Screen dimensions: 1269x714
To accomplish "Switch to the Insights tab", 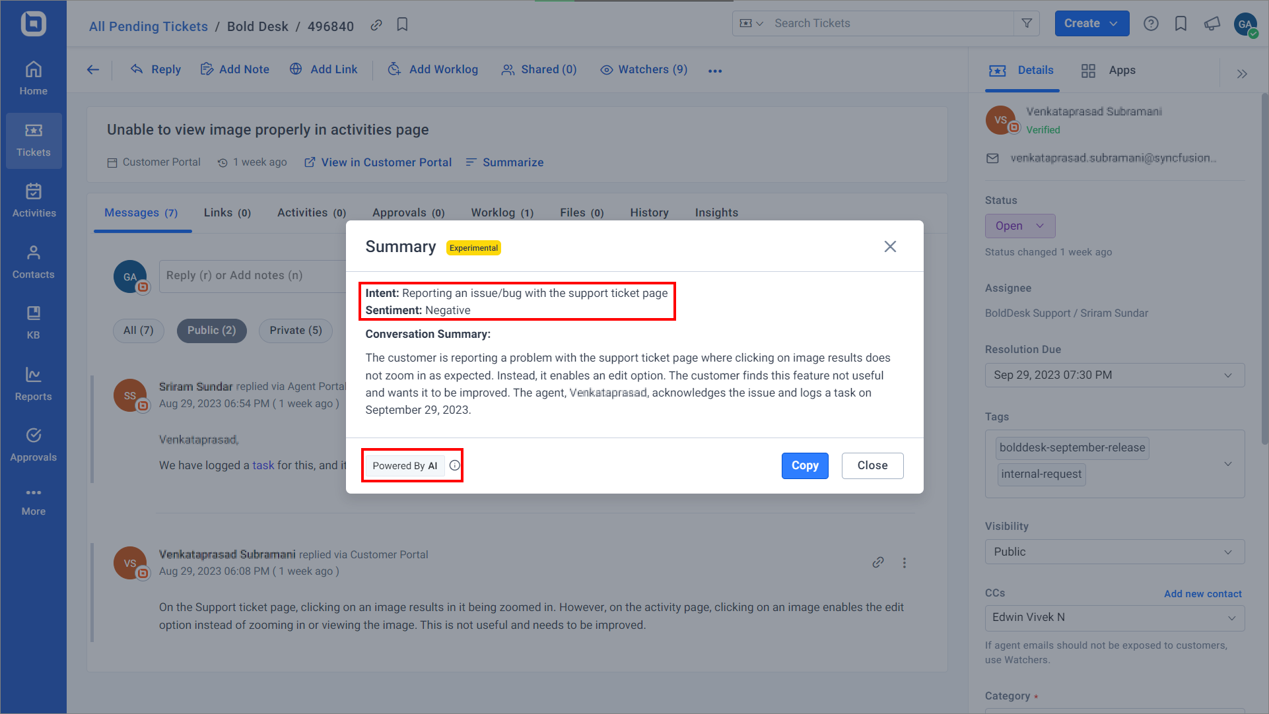I will 716,212.
